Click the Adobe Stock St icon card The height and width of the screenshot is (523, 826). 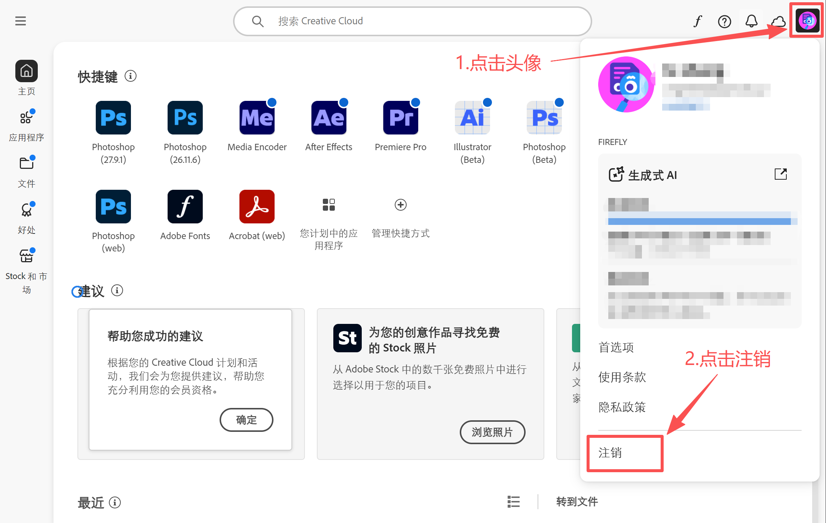(x=348, y=338)
